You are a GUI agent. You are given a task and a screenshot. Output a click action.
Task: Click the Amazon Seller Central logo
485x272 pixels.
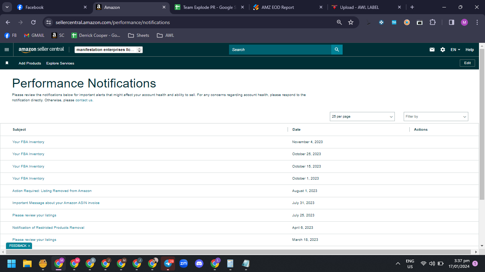click(x=41, y=50)
